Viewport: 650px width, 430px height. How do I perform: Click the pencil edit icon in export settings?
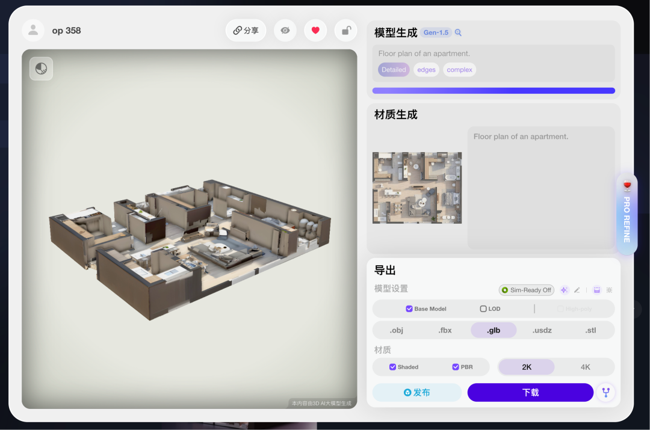[577, 290]
